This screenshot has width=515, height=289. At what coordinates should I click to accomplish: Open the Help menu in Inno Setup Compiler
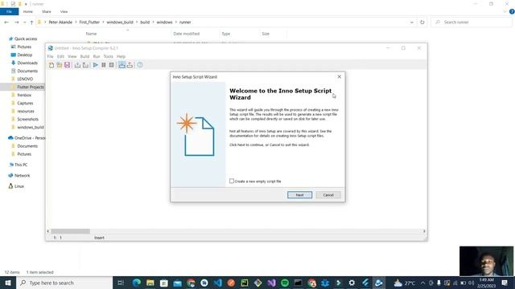tap(121, 56)
